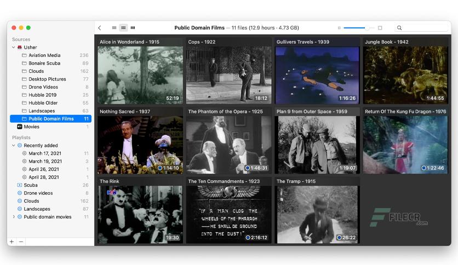This screenshot has height=265, width=458.
Task: Switch to list view
Action: [114, 28]
